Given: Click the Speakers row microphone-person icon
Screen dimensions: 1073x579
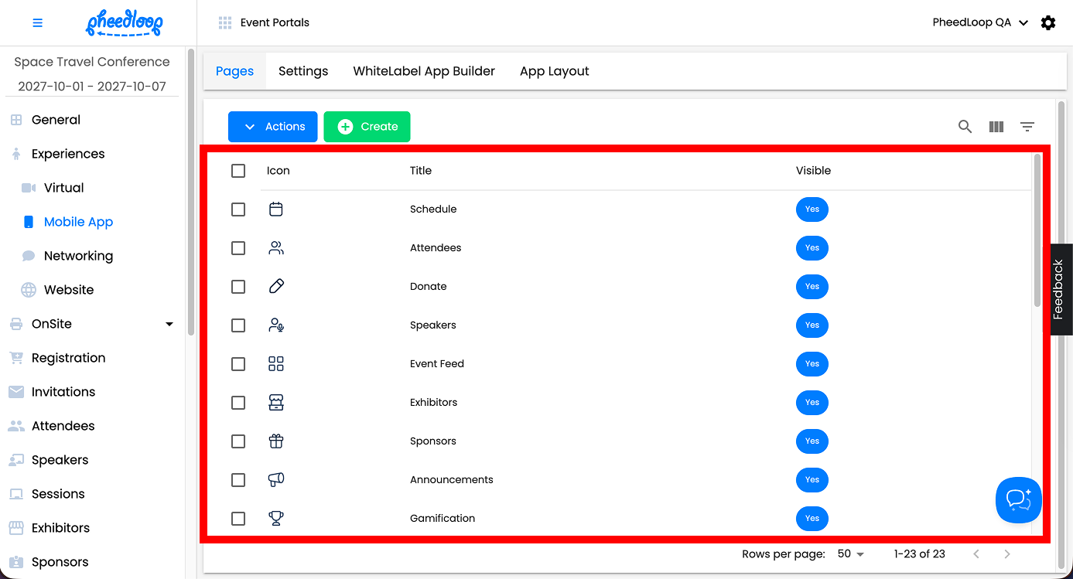Looking at the screenshot, I should pos(276,325).
